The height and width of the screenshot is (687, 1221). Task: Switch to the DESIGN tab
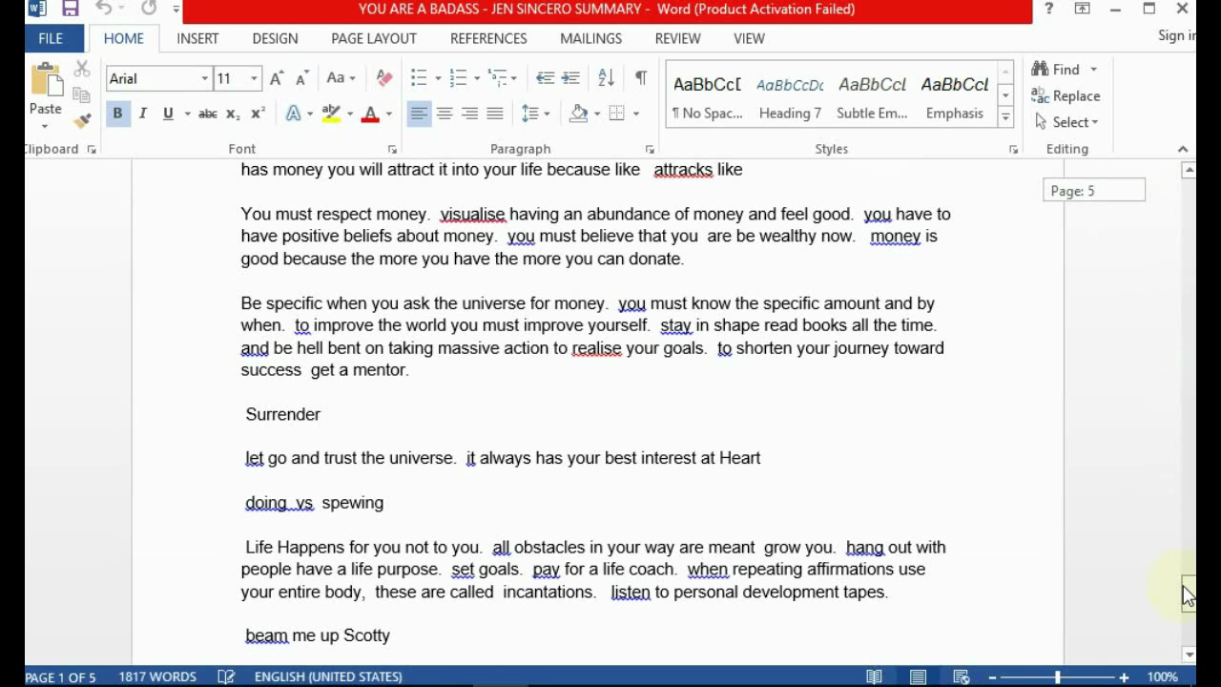275,38
